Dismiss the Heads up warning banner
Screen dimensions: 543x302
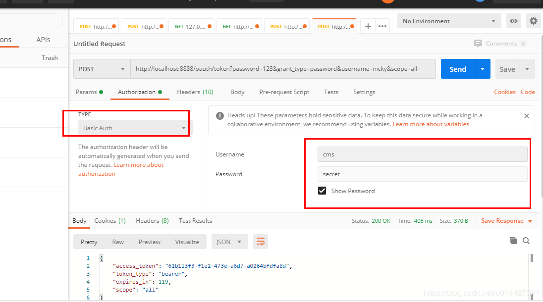(x=526, y=116)
